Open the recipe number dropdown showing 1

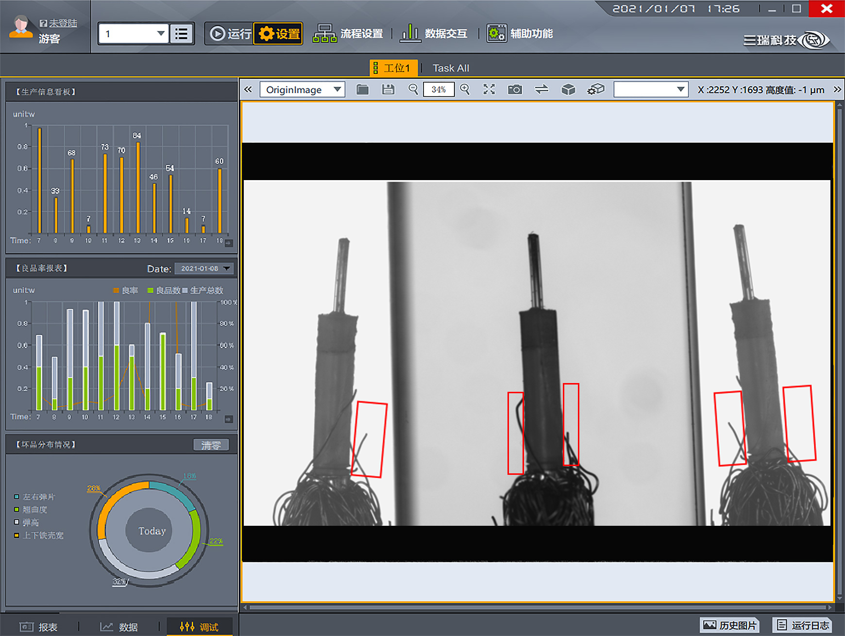click(x=133, y=34)
